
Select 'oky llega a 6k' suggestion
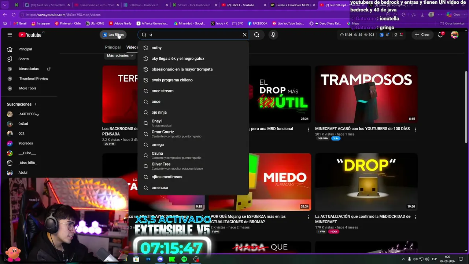tap(193, 59)
